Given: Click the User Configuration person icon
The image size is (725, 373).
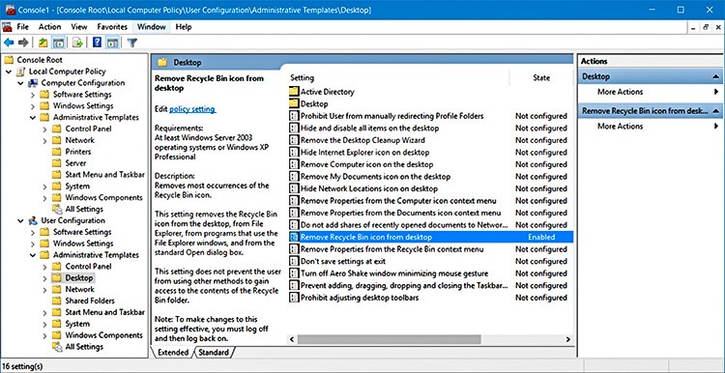Looking at the screenshot, I should (33, 220).
